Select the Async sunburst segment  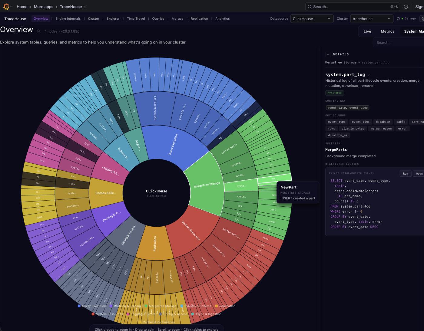coord(138,145)
